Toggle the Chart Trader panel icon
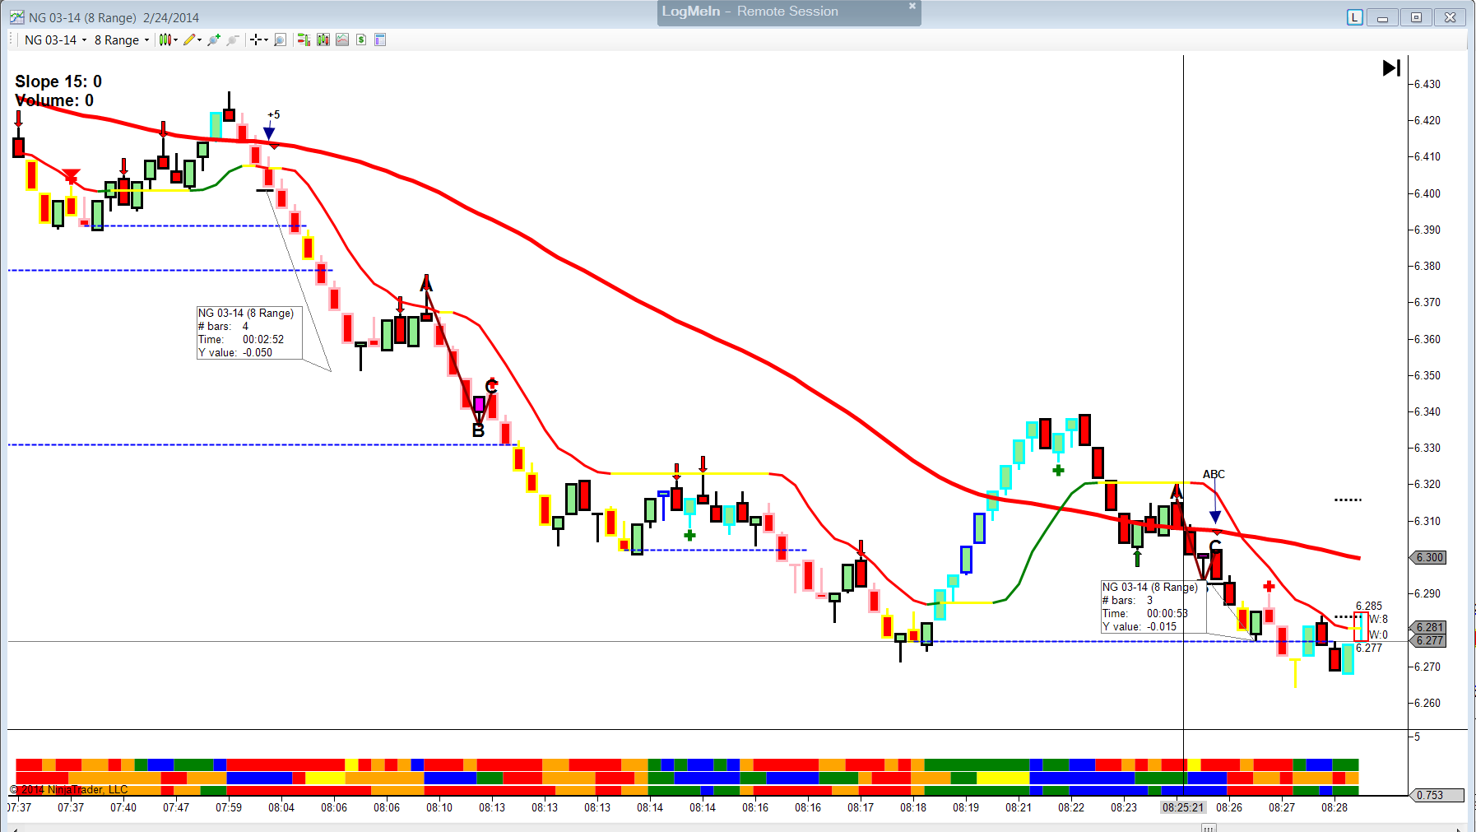 tap(304, 40)
